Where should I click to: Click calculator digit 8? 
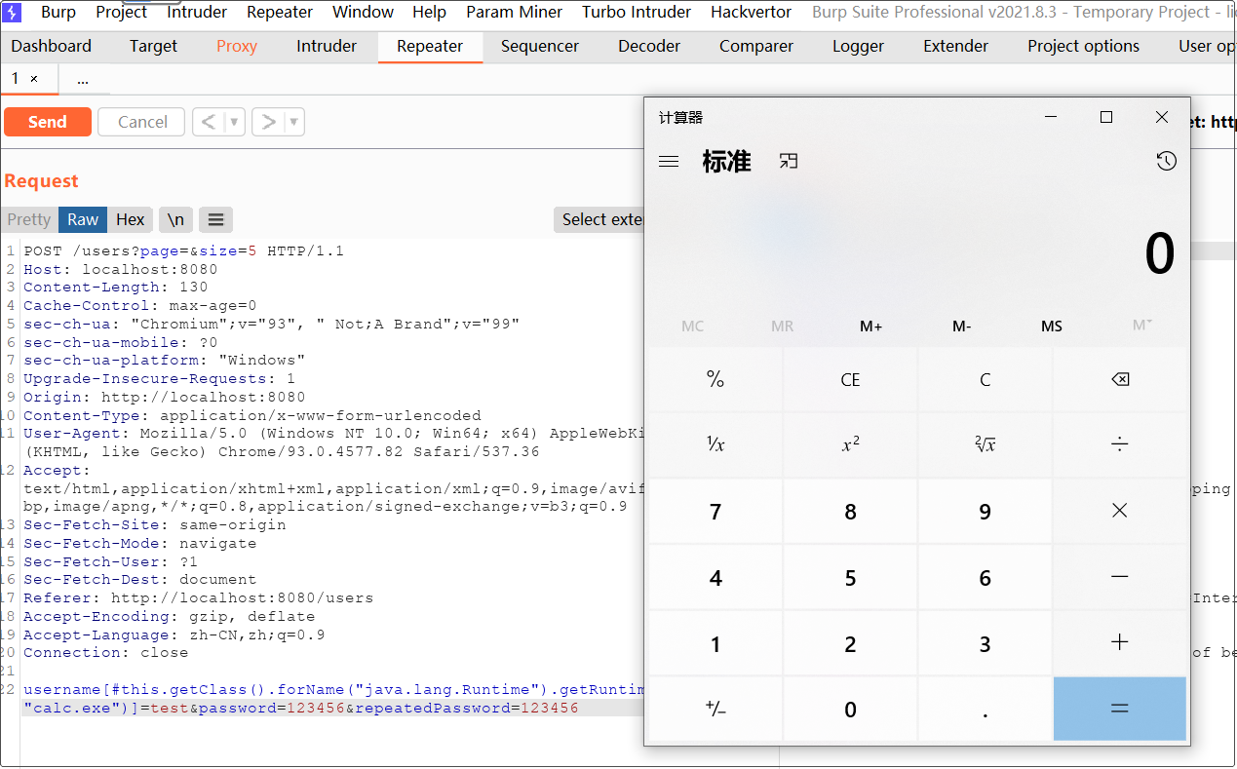pyautogui.click(x=850, y=511)
